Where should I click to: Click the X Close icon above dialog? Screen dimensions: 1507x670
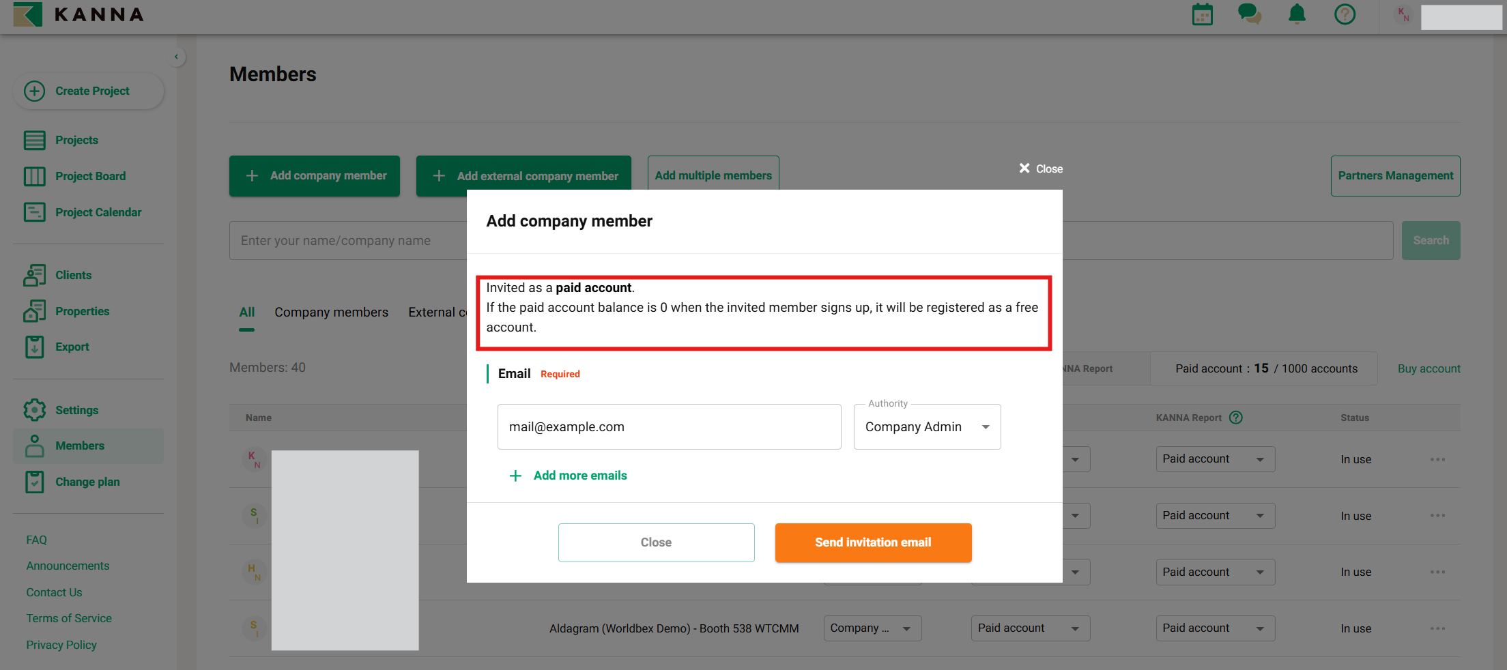tap(1040, 169)
